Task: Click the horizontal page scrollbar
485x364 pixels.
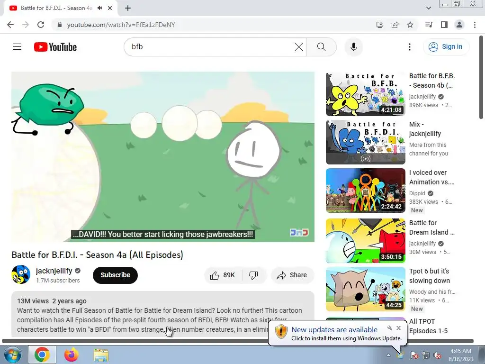Action: tap(238, 341)
